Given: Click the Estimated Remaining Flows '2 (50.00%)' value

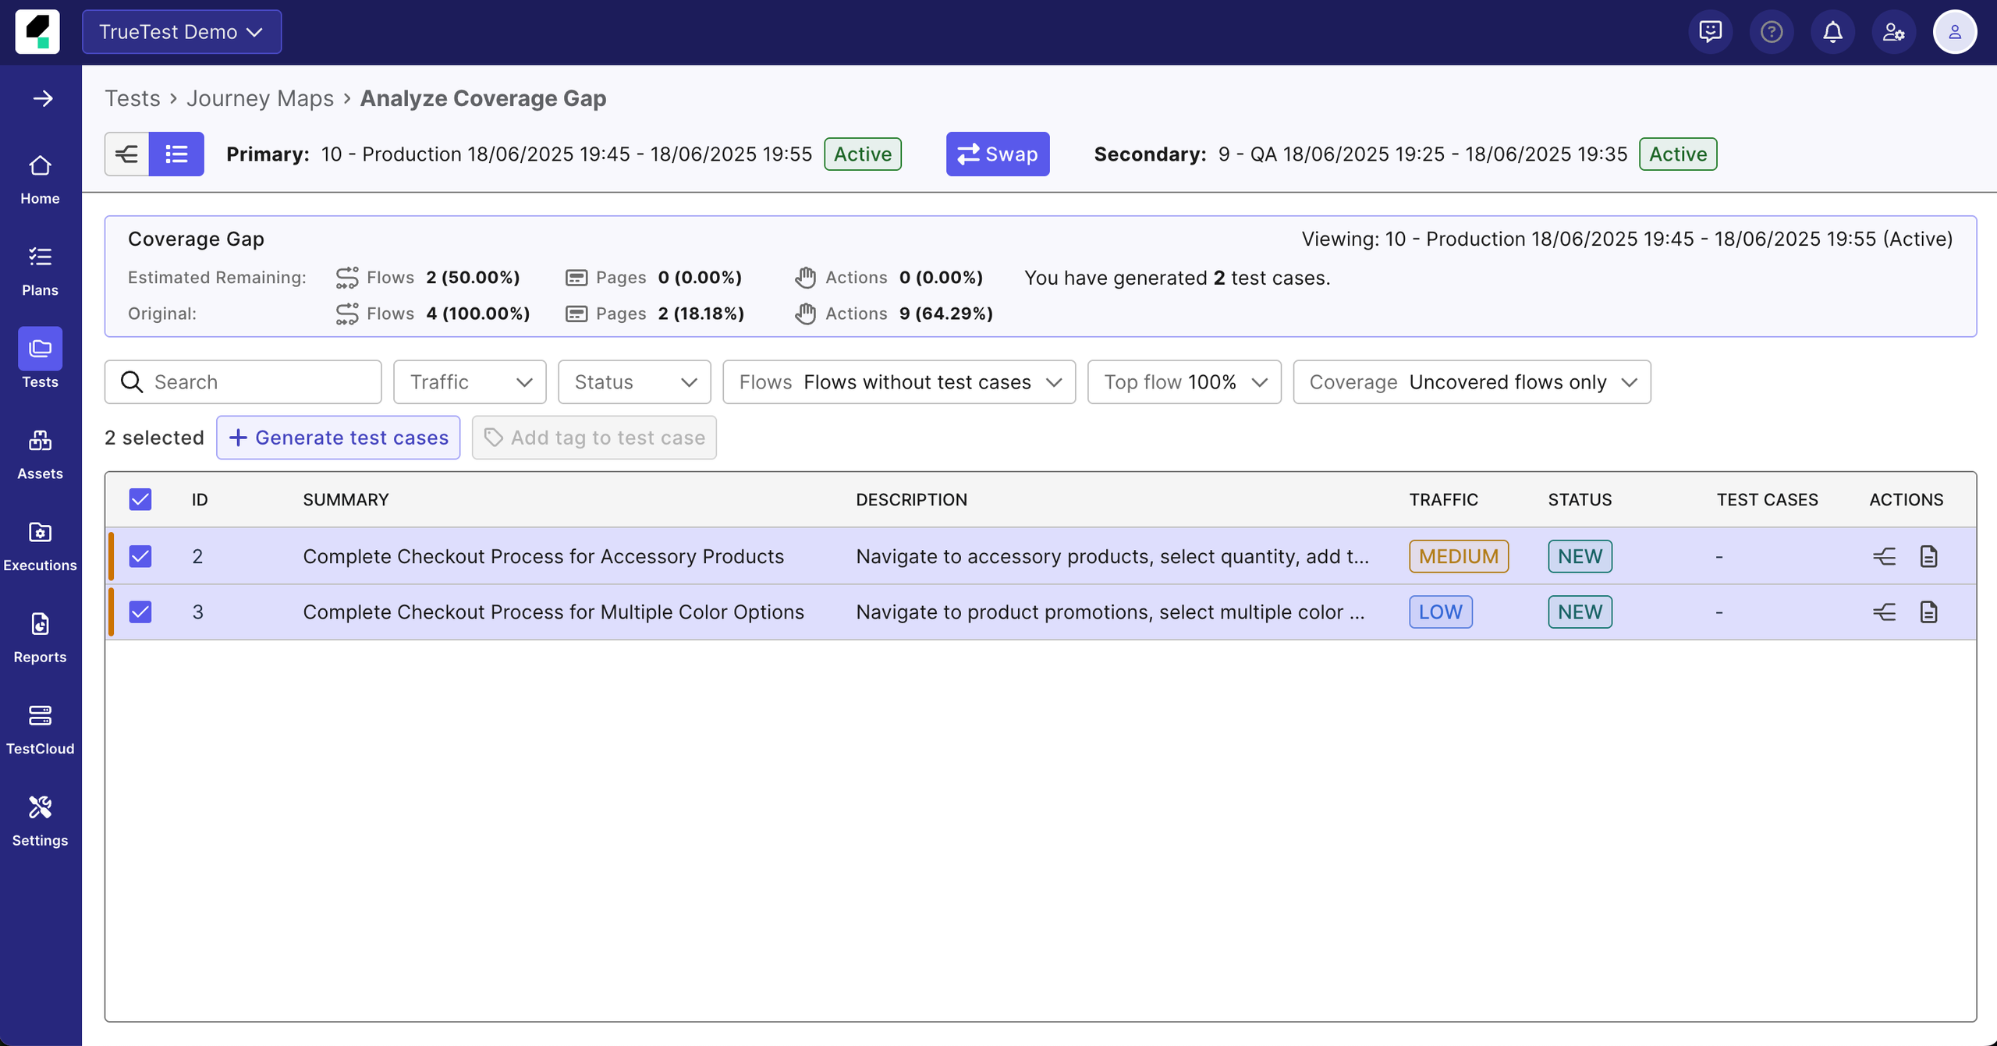Looking at the screenshot, I should pyautogui.click(x=473, y=278).
